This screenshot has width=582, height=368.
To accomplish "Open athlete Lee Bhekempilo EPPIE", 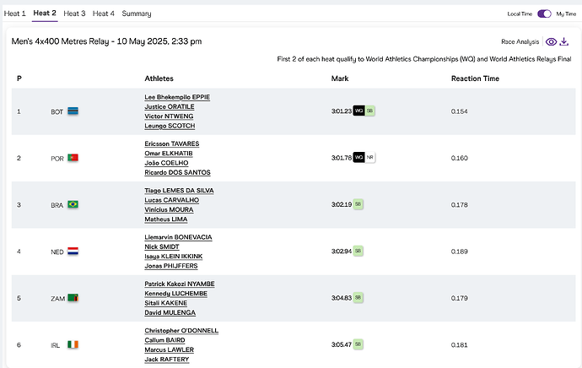I will pos(177,97).
